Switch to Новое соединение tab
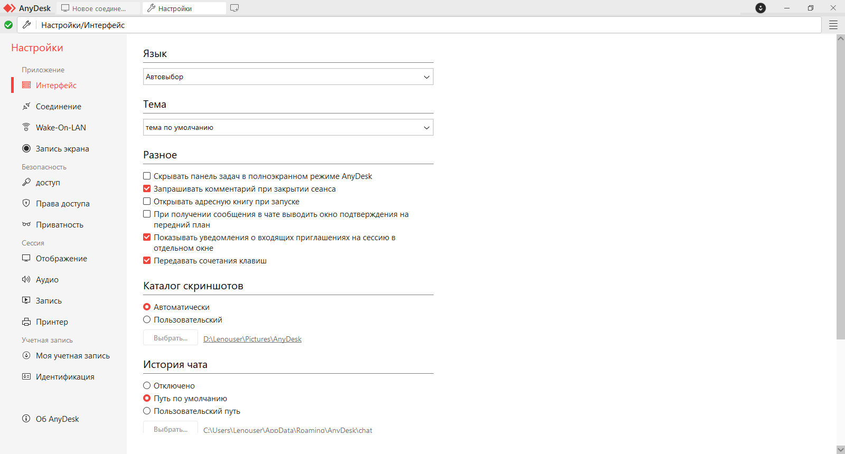845x454 pixels. pyautogui.click(x=98, y=8)
